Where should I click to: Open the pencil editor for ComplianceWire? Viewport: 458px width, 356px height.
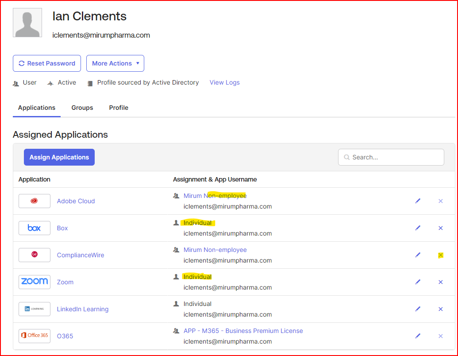click(418, 255)
